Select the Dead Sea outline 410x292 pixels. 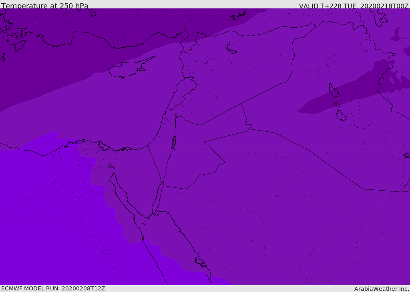174,141
